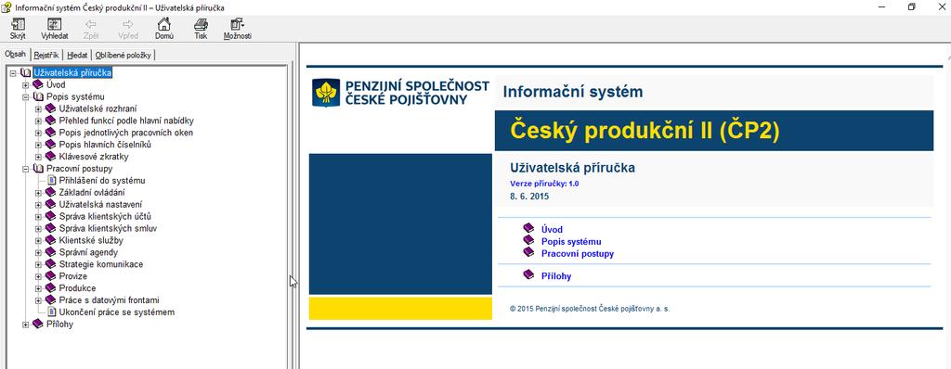Expand the Základní ovládání node
Screen dimensions: 951x369
(38, 193)
